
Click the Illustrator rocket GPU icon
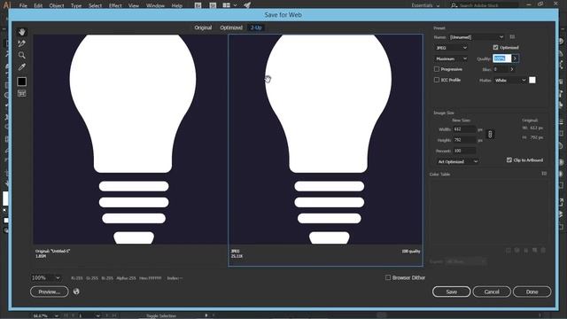tap(247, 5)
